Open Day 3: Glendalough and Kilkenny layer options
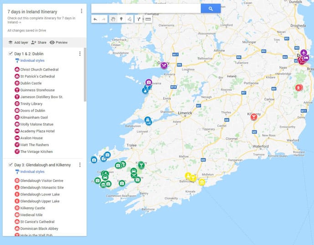 click(x=80, y=165)
